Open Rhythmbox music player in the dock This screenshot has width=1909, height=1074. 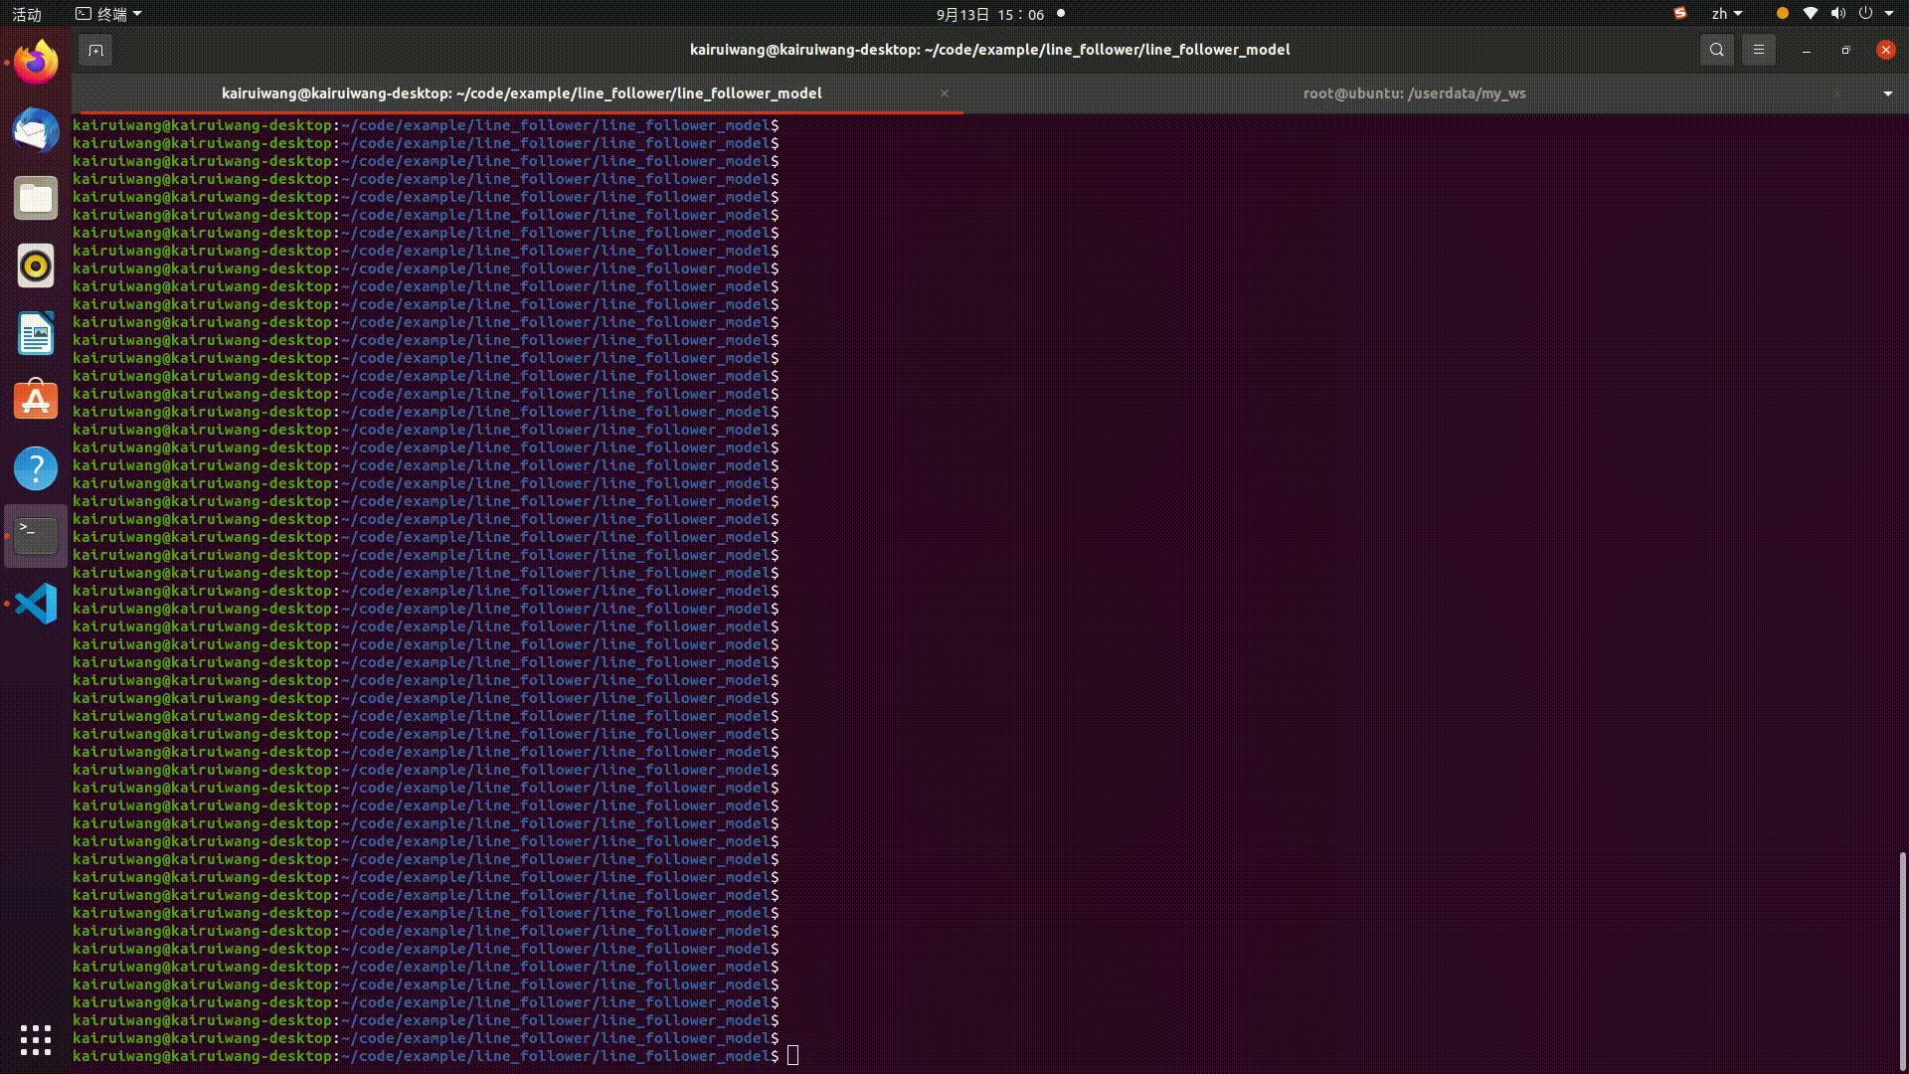pos(36,266)
